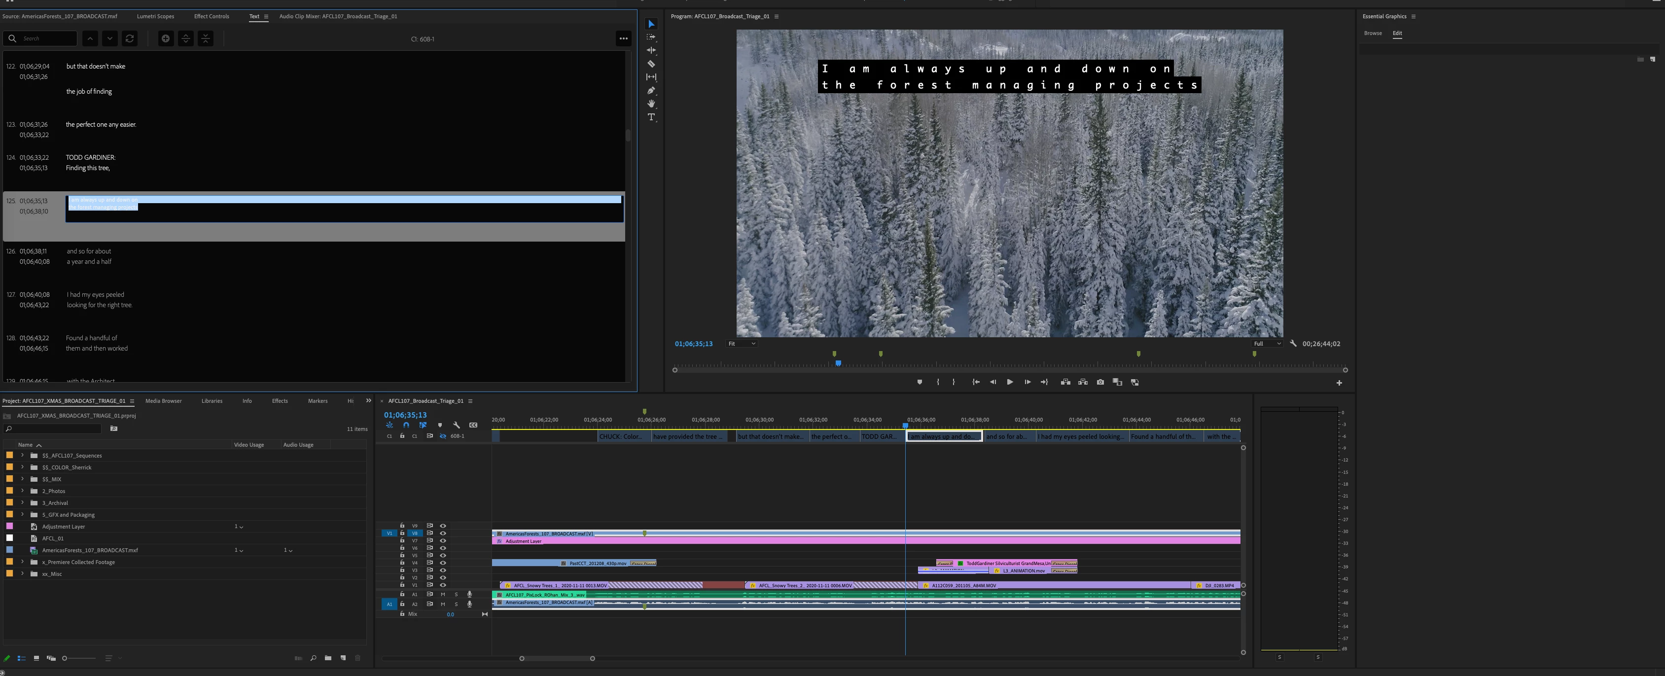Viewport: 1665px width, 676px height.
Task: Hide track V4 using its eye icon
Action: 443,563
